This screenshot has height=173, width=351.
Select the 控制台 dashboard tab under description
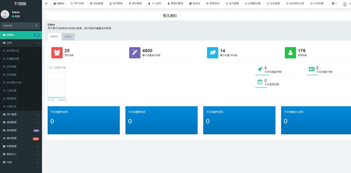point(54,37)
